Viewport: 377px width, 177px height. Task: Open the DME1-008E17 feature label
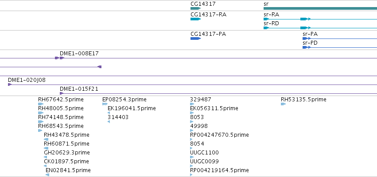pos(79,53)
